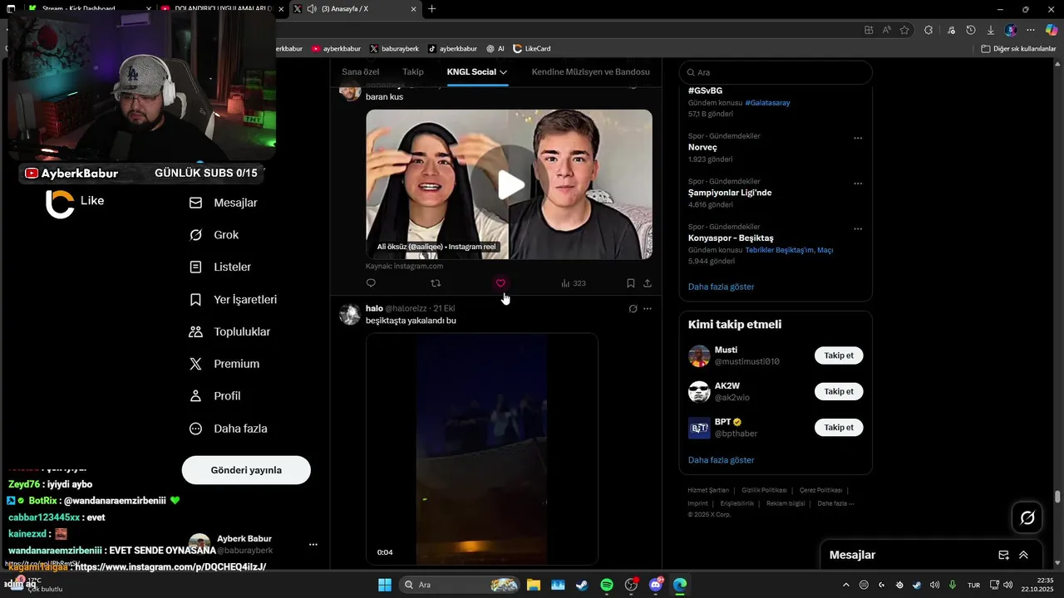This screenshot has height=598, width=1064.
Task: Open browser history icon
Action: click(x=971, y=30)
